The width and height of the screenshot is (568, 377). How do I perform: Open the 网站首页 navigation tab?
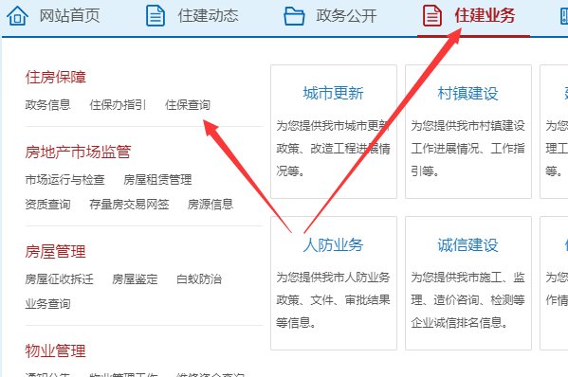[69, 16]
